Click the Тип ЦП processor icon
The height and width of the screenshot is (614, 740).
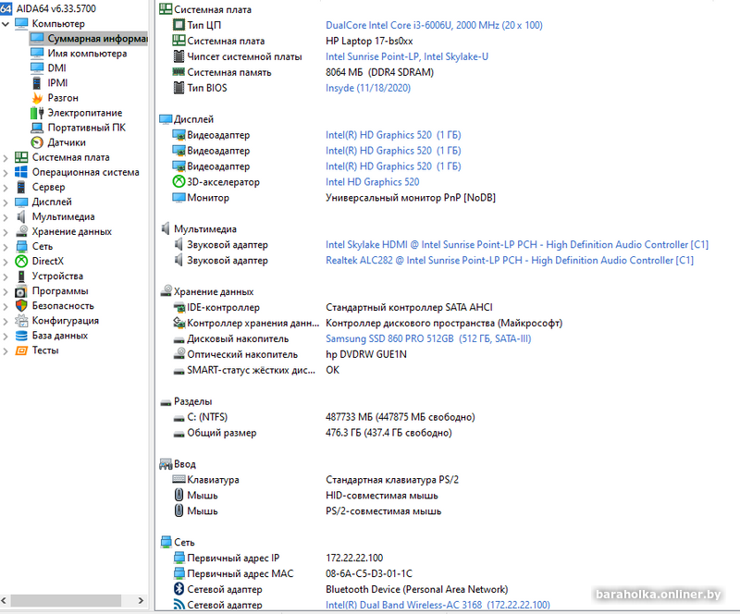point(179,25)
